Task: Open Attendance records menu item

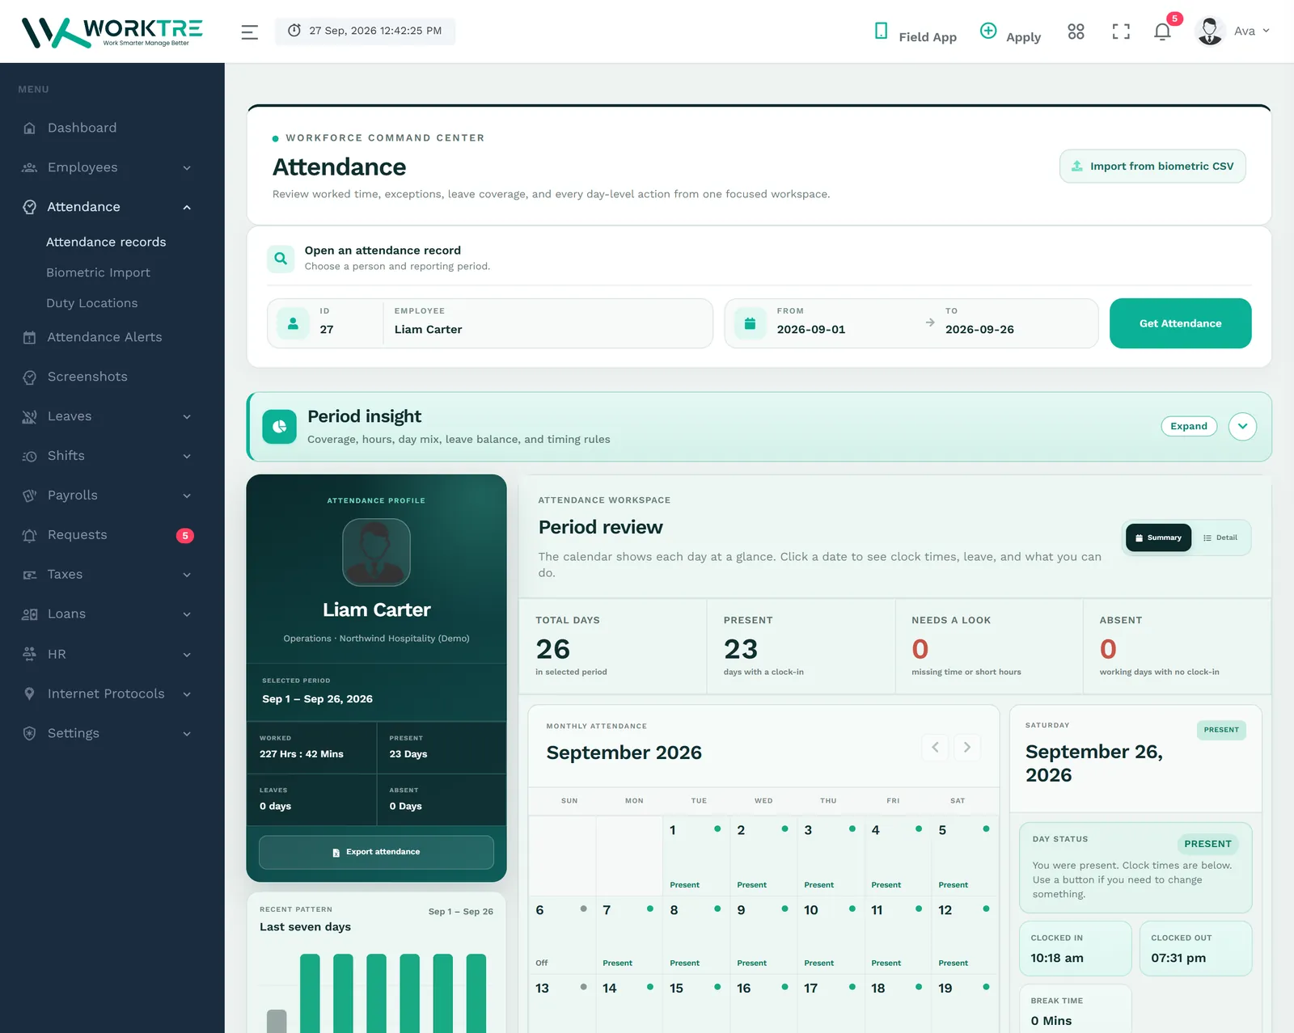Action: pos(106,242)
